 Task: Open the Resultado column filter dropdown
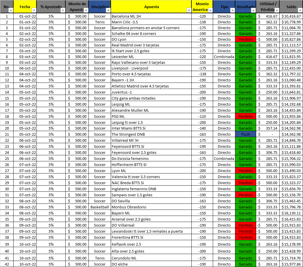[x=253, y=10]
